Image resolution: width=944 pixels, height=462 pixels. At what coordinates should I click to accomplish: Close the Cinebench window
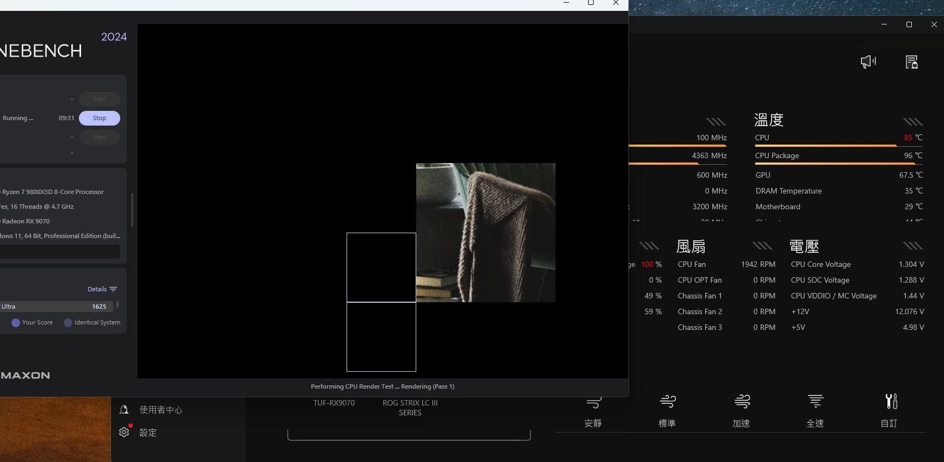pyautogui.click(x=616, y=3)
